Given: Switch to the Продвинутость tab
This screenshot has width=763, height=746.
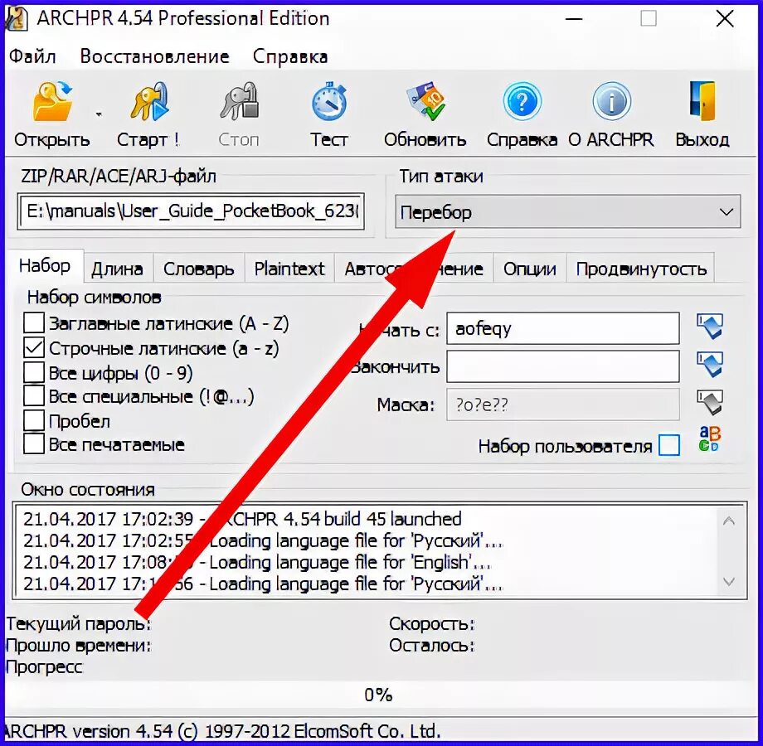Looking at the screenshot, I should (x=641, y=269).
